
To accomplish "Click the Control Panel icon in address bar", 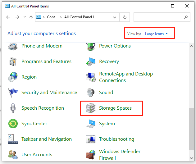I will 39,17.
